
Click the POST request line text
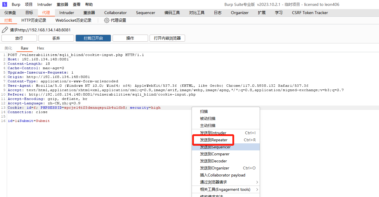pos(76,55)
